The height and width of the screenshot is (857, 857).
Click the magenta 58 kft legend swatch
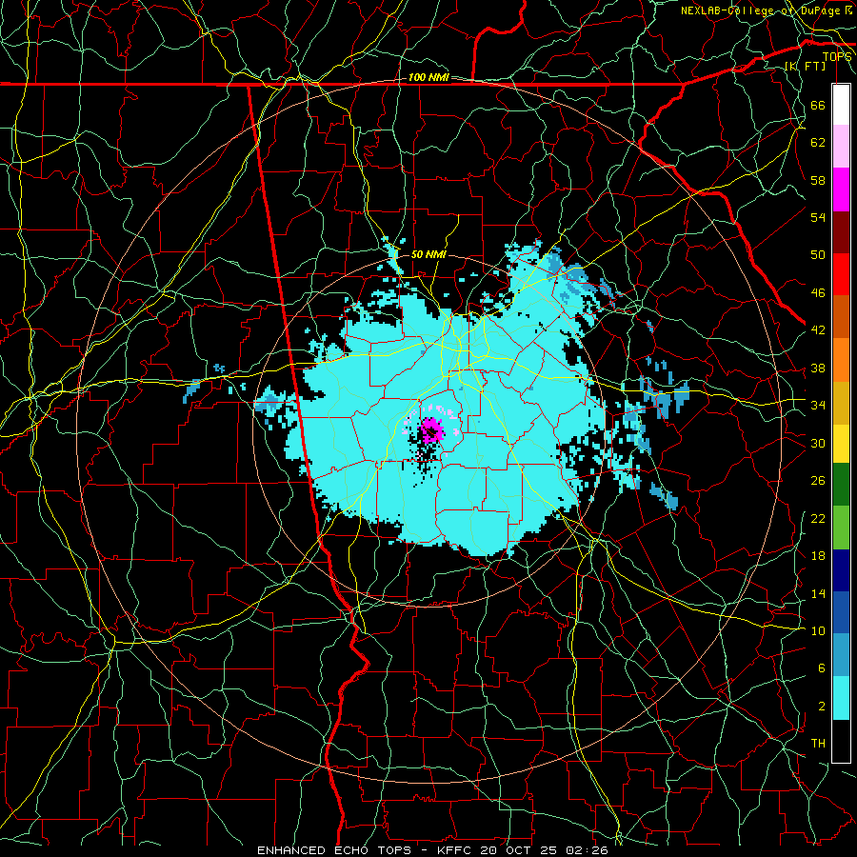[841, 189]
